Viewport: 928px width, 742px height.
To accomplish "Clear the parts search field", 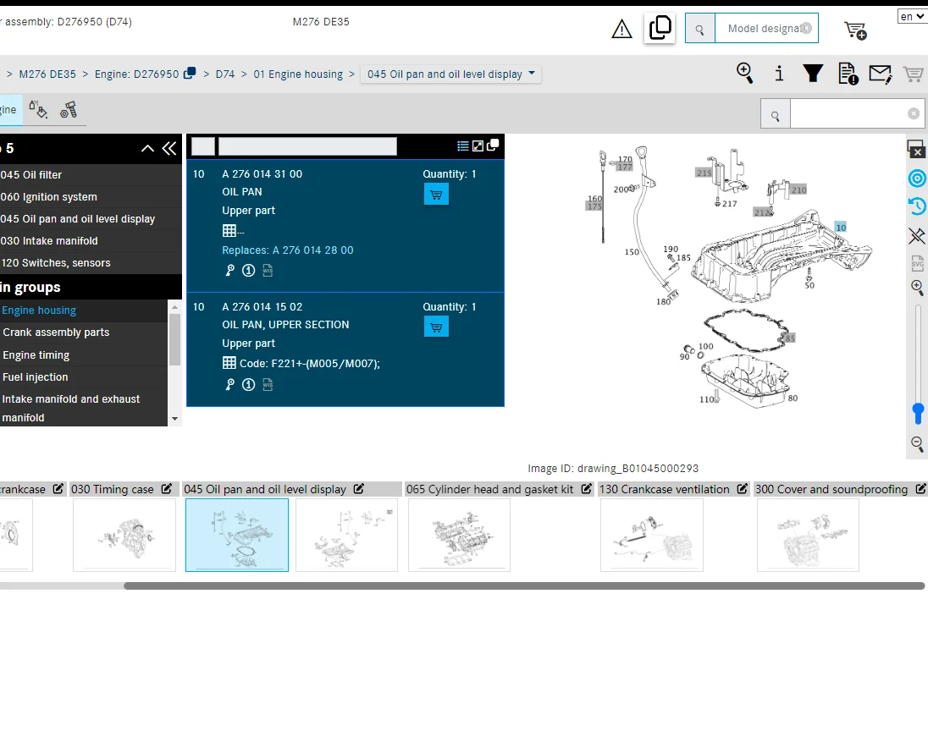I will [x=914, y=113].
